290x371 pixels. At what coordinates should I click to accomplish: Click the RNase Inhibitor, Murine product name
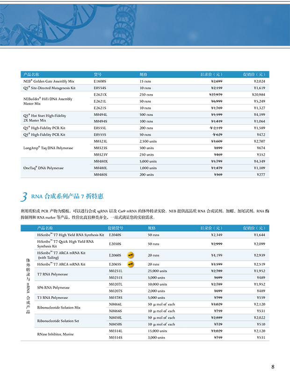(56, 334)
